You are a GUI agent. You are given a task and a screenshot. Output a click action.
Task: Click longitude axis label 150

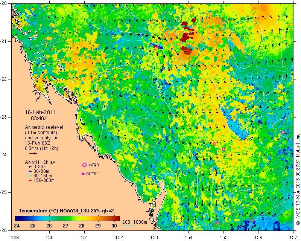[x=50, y=238]
